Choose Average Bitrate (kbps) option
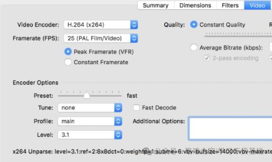The image size is (272, 162). coord(194,48)
